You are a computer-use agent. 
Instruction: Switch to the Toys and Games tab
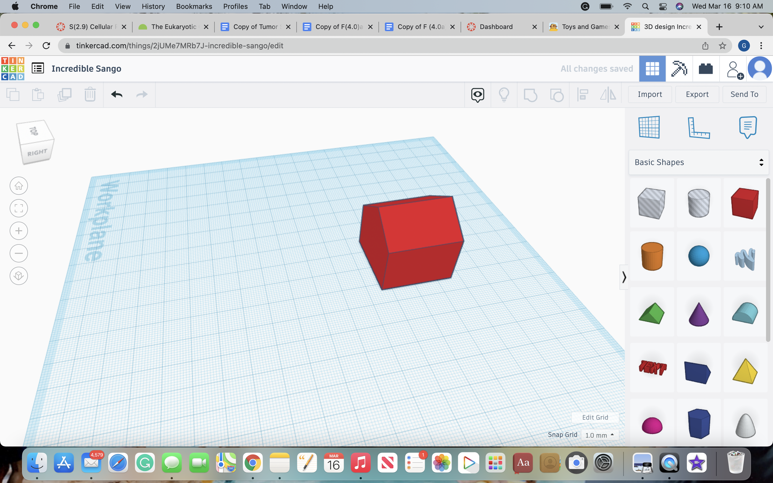click(x=584, y=27)
